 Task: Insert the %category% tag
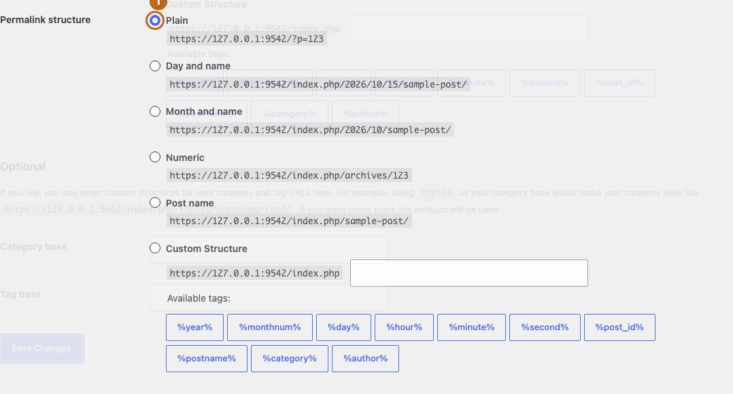tap(290, 359)
